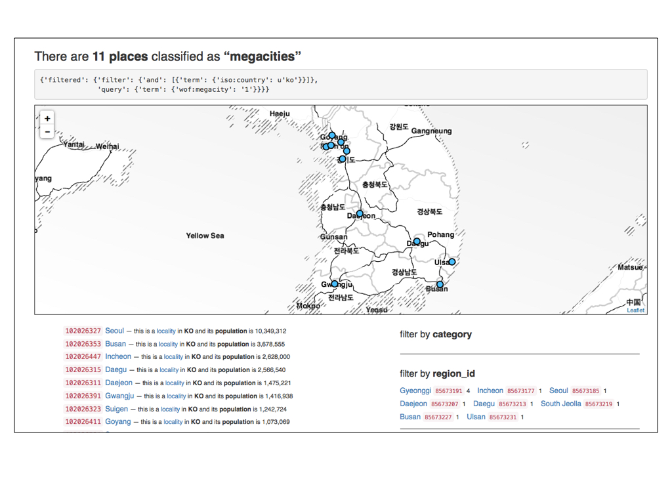Open the Daegu place link in list

click(x=115, y=369)
